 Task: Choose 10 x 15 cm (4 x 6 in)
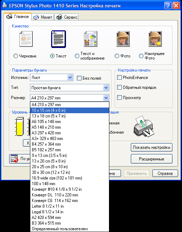pyautogui.click(x=69, y=110)
